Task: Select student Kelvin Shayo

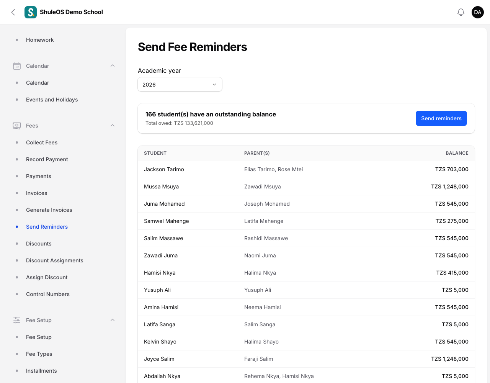Action: [x=160, y=342]
